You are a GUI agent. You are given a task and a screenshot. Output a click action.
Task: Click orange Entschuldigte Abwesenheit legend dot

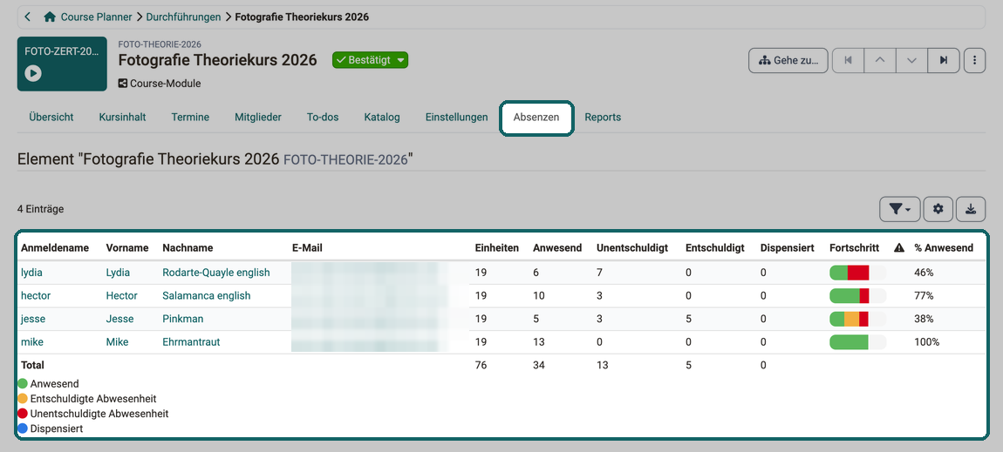click(x=23, y=399)
